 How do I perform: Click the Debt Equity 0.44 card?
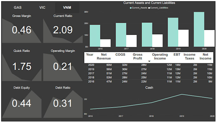(22, 102)
